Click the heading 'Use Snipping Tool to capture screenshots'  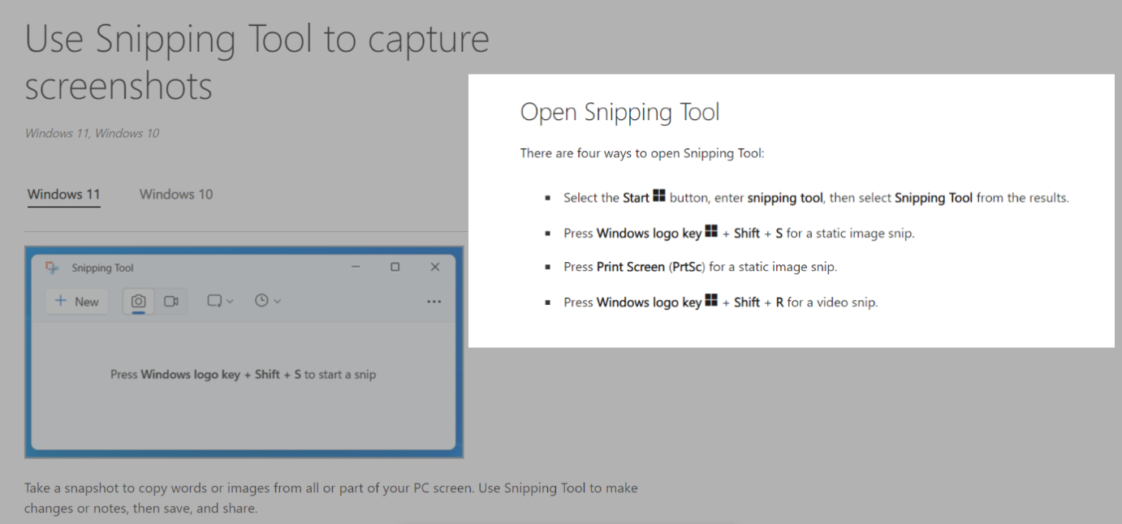(x=257, y=62)
